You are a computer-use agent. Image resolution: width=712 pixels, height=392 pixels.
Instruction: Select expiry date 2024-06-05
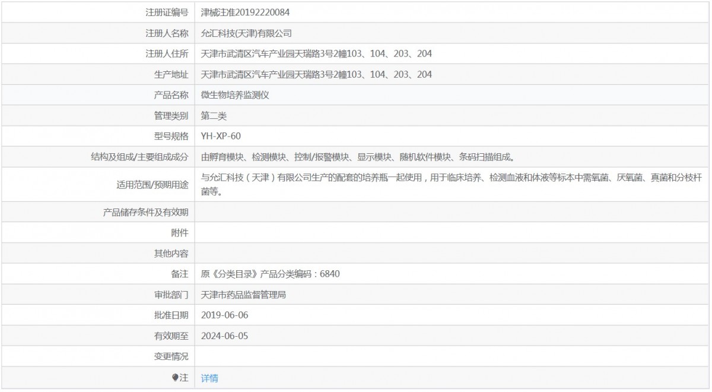click(x=224, y=336)
